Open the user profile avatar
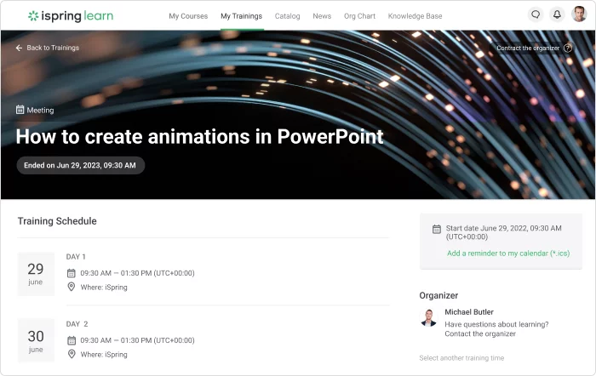Image resolution: width=596 pixels, height=376 pixels. (x=579, y=14)
